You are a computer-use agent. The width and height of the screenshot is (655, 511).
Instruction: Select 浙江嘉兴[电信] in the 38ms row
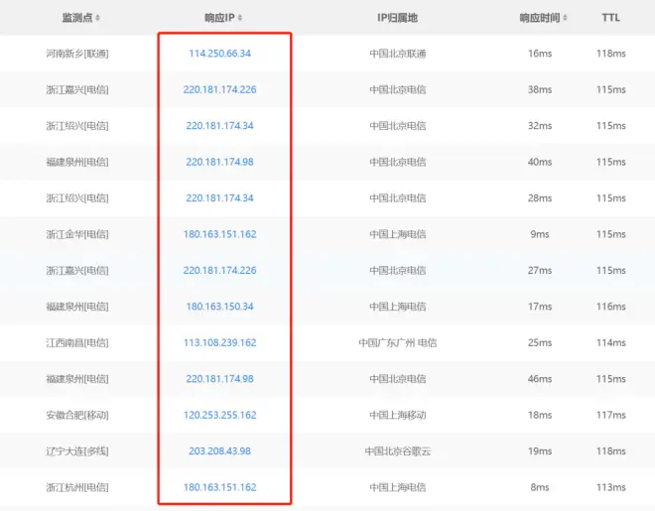point(77,89)
